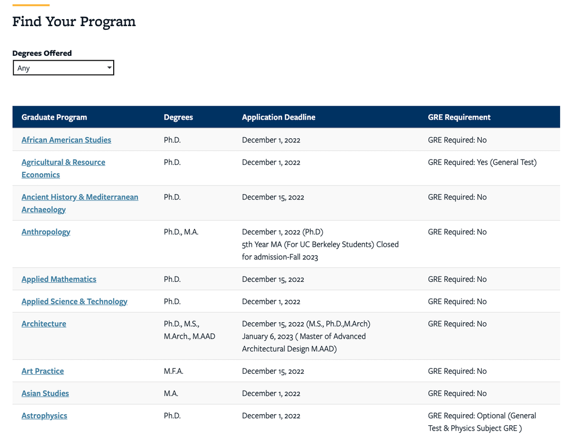Open Applied Science & Technology link

pyautogui.click(x=74, y=301)
